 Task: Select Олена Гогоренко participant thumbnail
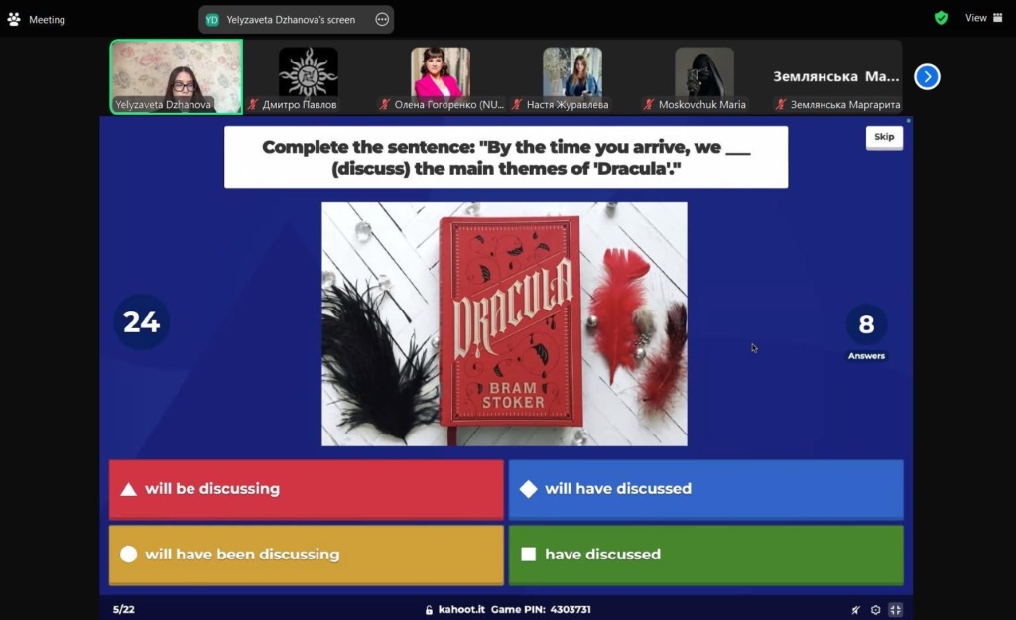coord(441,76)
